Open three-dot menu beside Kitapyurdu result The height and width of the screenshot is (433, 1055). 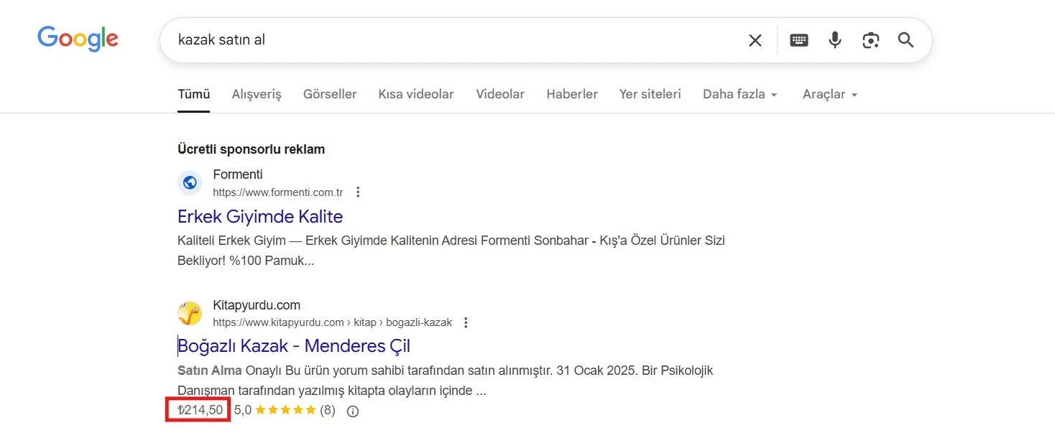(x=466, y=322)
